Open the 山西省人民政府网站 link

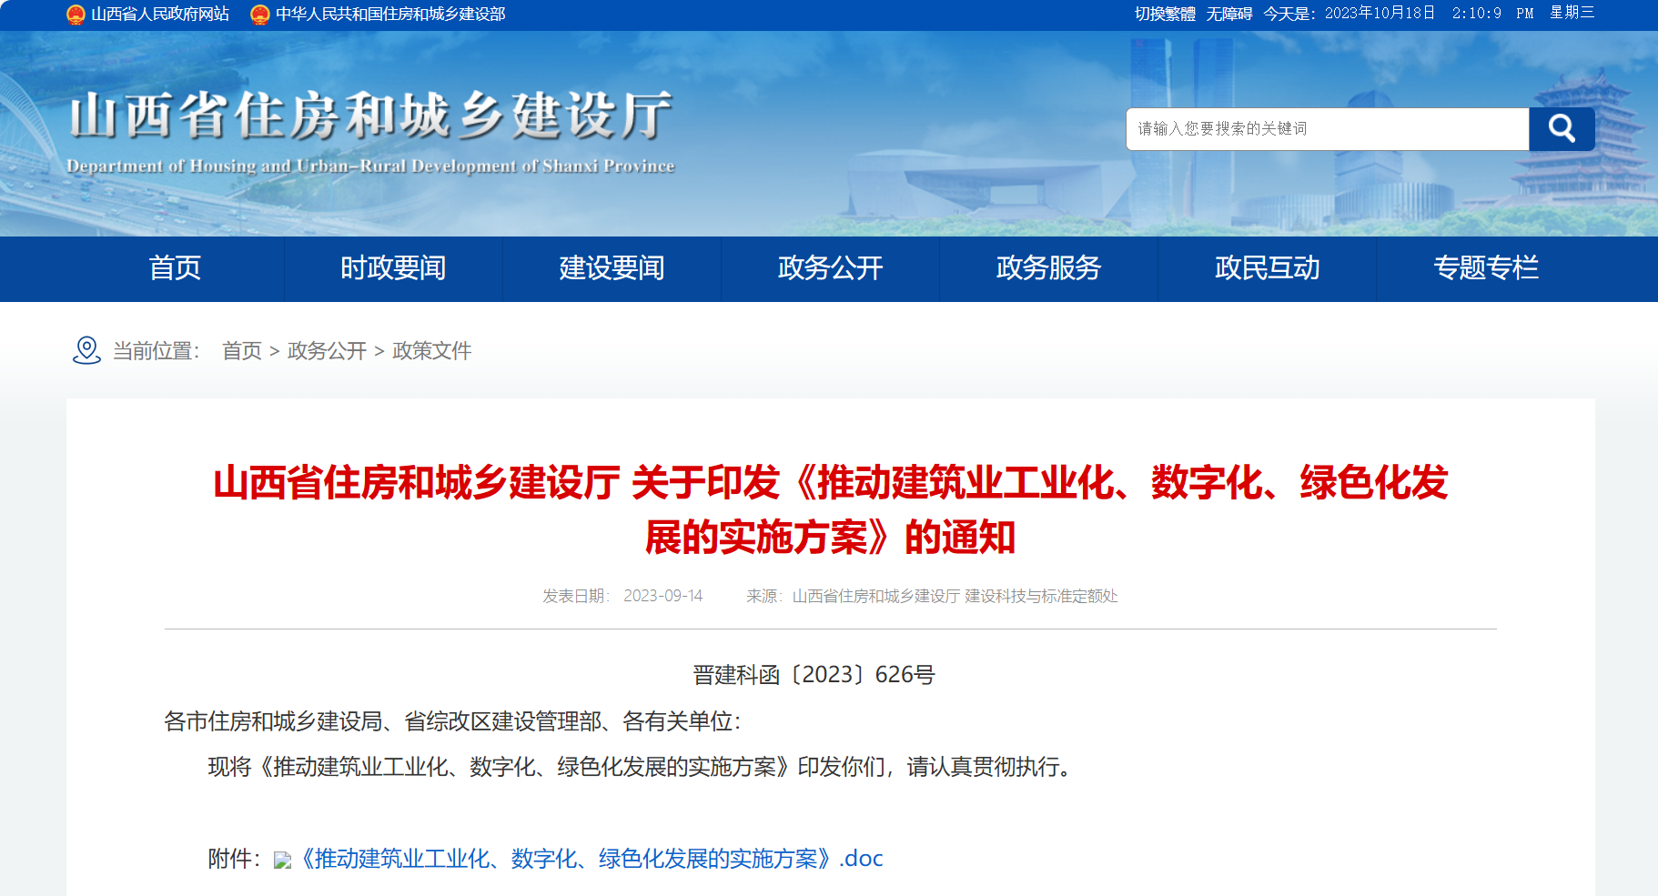coord(160,15)
